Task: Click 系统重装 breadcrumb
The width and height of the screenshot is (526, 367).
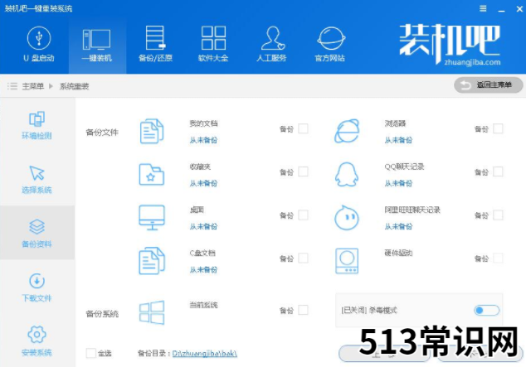Action: tap(74, 86)
